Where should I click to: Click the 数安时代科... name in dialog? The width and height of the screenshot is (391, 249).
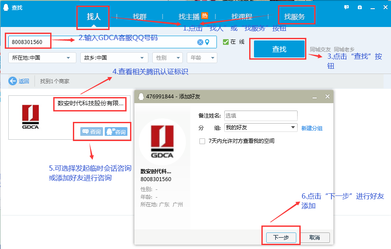tap(156, 172)
